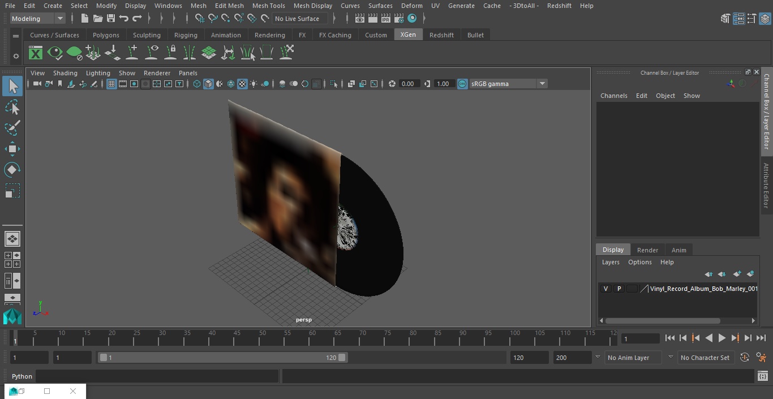Click the Python command input line

point(157,376)
